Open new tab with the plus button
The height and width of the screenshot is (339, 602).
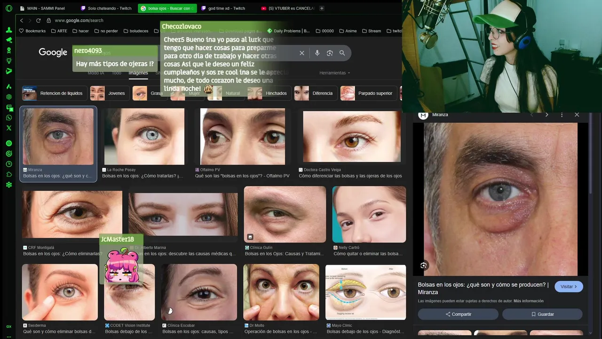(x=322, y=8)
